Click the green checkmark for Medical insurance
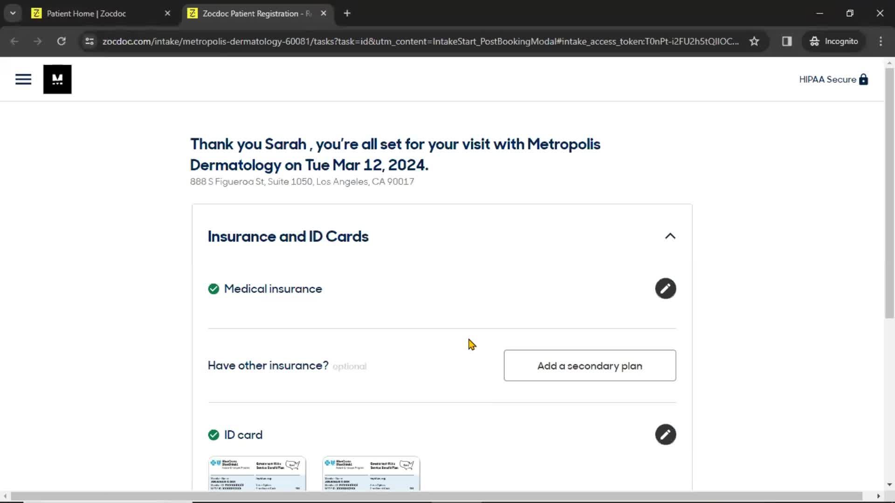The width and height of the screenshot is (895, 503). [x=213, y=289]
